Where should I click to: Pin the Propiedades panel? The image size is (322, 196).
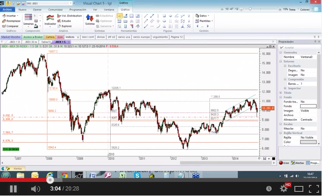pyautogui.click(x=315, y=42)
